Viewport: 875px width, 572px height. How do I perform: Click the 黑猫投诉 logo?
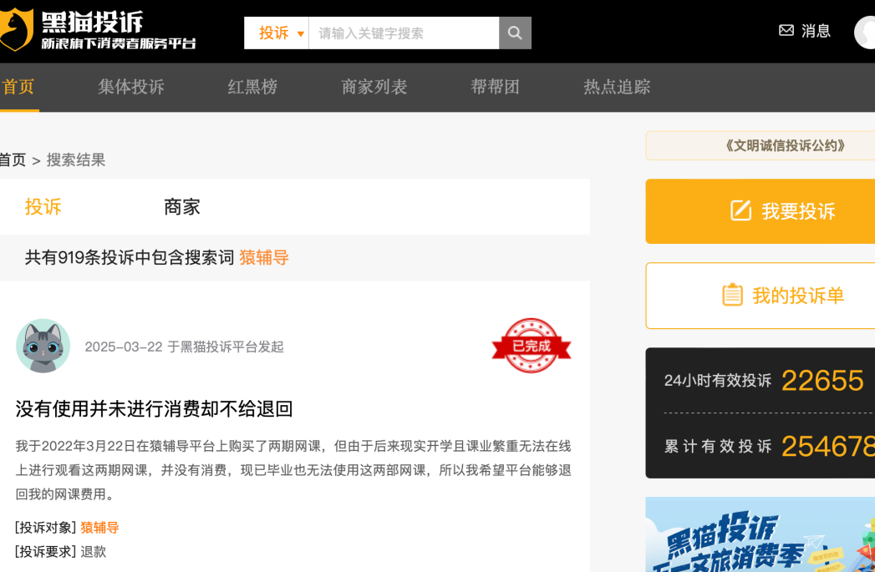pyautogui.click(x=99, y=31)
